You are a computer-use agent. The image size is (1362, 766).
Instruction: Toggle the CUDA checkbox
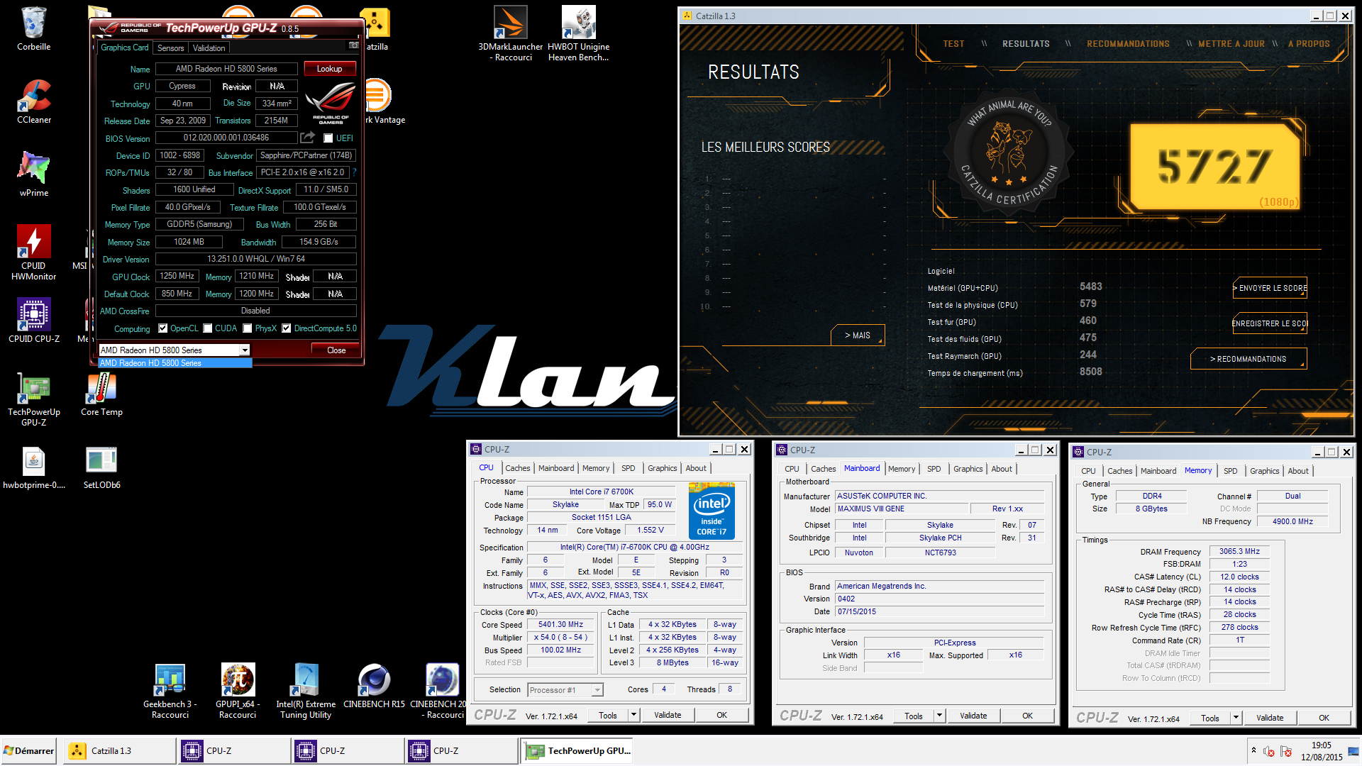[x=208, y=328]
